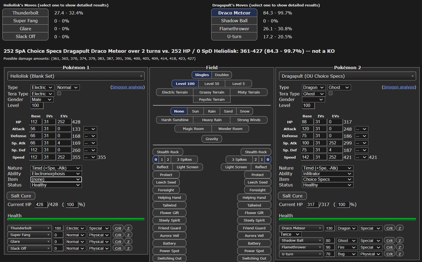Select Sun weather
This screenshot has height=262, width=422.
(195, 111)
